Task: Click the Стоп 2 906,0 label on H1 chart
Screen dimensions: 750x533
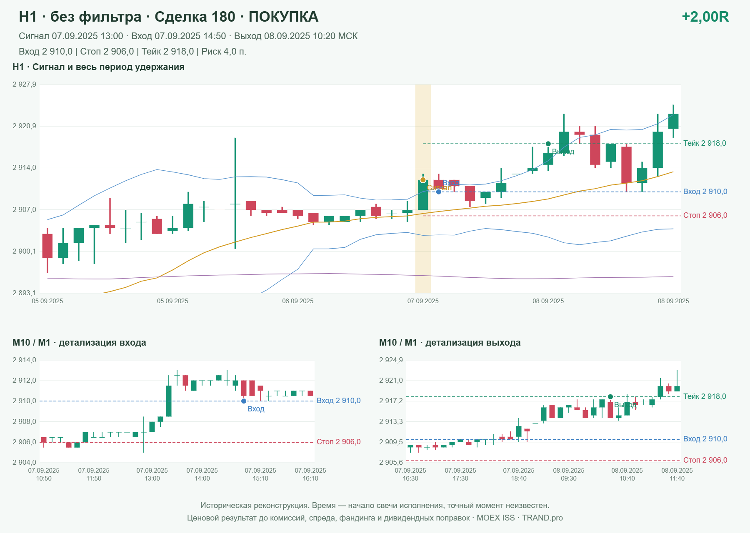Action: tap(705, 215)
